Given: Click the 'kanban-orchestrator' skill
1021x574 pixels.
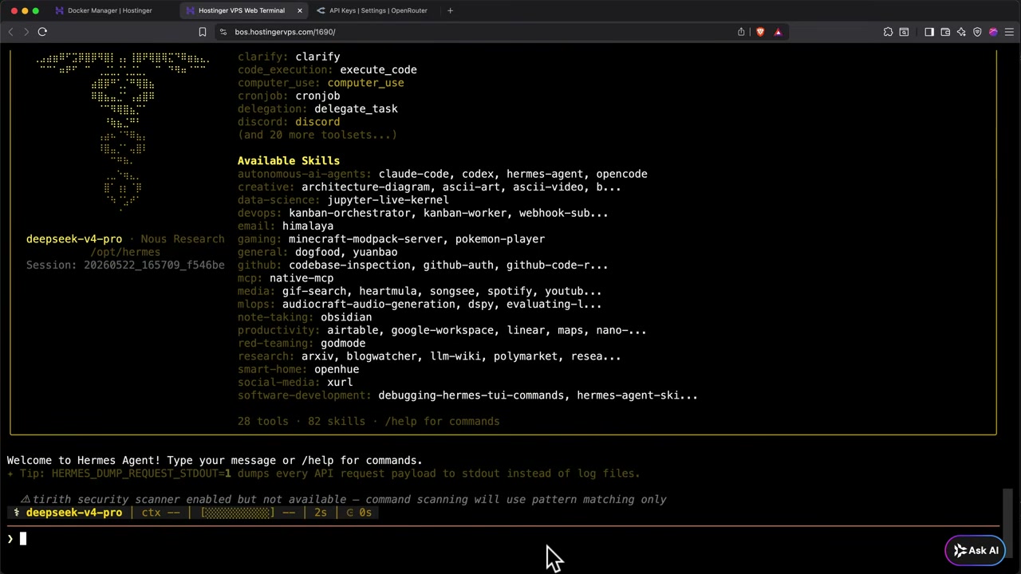Looking at the screenshot, I should pos(349,213).
